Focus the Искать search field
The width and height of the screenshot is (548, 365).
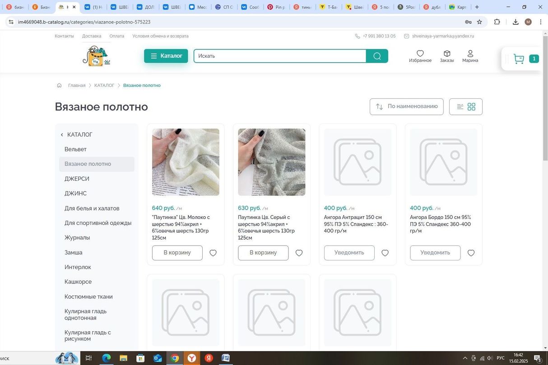(x=280, y=56)
